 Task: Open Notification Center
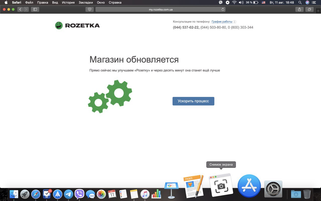[314, 3]
